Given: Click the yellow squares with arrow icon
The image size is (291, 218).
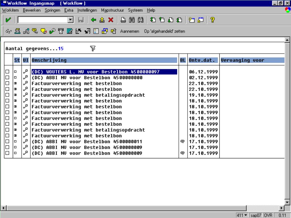Looking at the screenshot, I should point(113,31).
